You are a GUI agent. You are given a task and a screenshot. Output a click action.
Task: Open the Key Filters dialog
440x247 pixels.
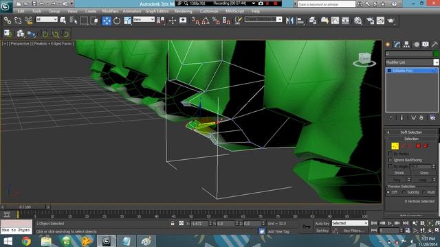(353, 231)
